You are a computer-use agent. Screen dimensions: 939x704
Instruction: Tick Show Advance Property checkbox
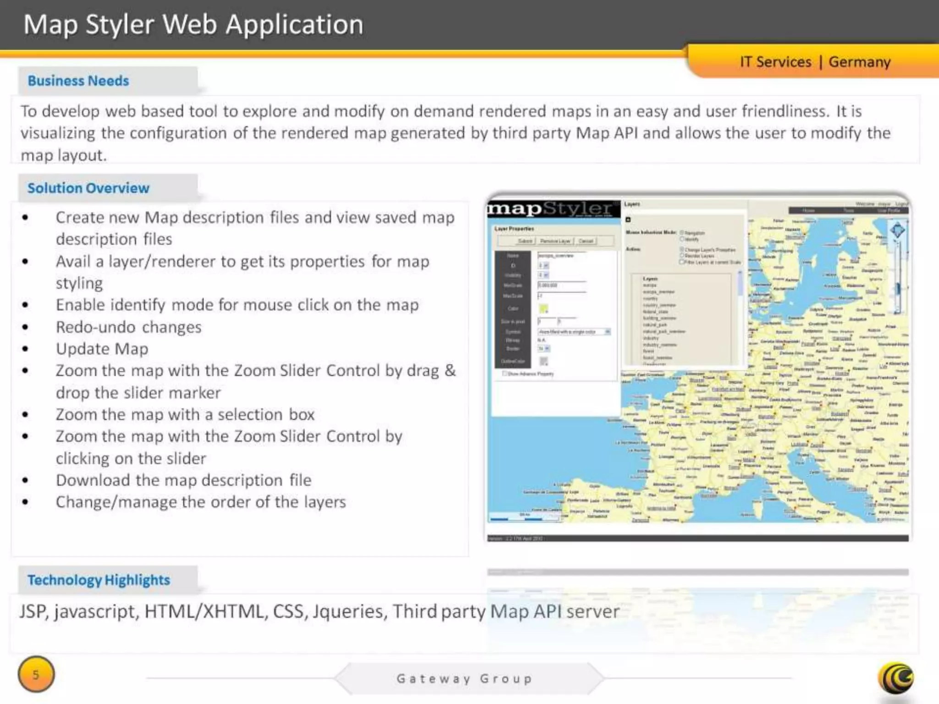(504, 374)
